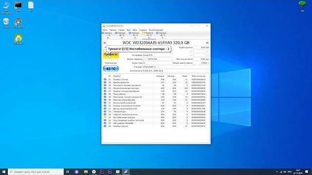Image resolution: width=312 pixels, height=175 pixels.
Task: Click the status icon of row 03 Время раскрутки
Action: tap(105, 82)
